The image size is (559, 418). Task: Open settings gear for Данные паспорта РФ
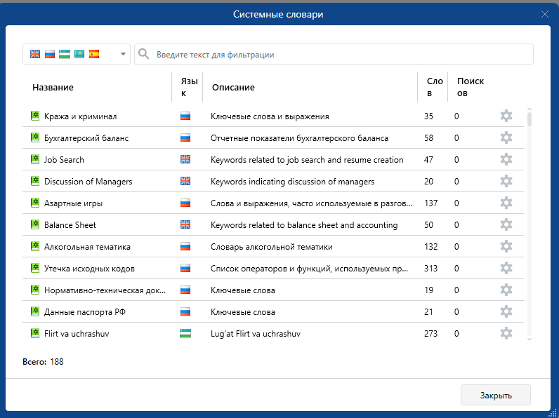[x=506, y=311]
